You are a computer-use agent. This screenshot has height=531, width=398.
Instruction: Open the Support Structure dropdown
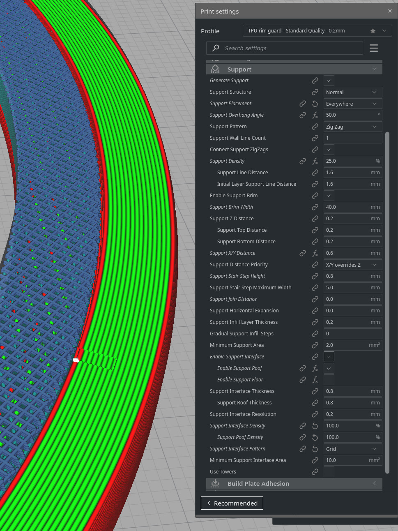click(x=353, y=92)
